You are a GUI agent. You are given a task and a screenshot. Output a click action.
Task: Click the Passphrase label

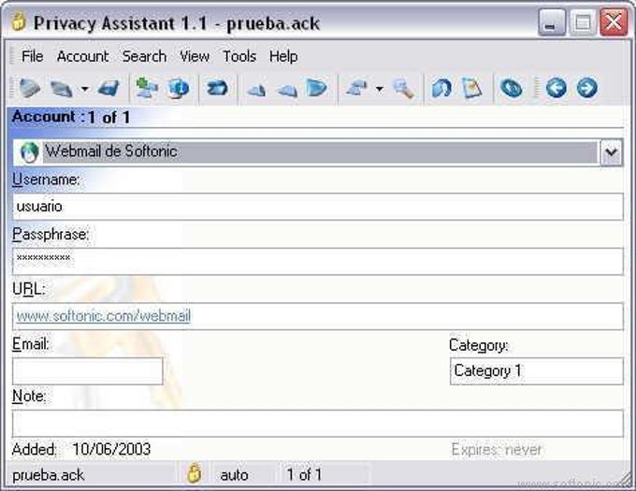tap(51, 235)
